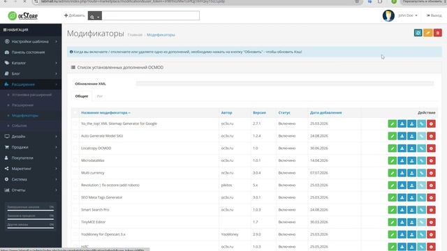Screen dimensions: 447x251
Task: Open Панель состояния in sidebar
Action: pyautogui.click(x=28, y=52)
